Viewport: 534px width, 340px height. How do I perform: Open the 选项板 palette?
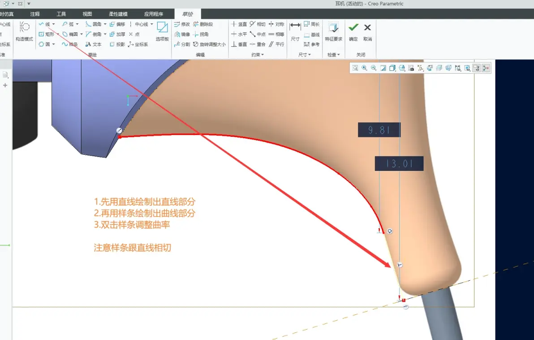pos(162,31)
